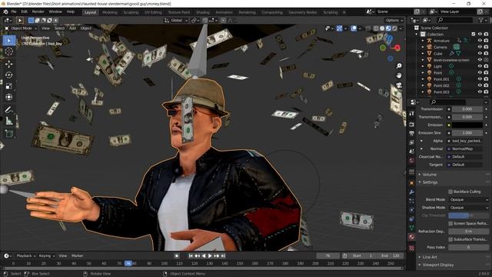Open the Tool properties tab
Screen dimensions: 492x277
[x=412, y=113]
